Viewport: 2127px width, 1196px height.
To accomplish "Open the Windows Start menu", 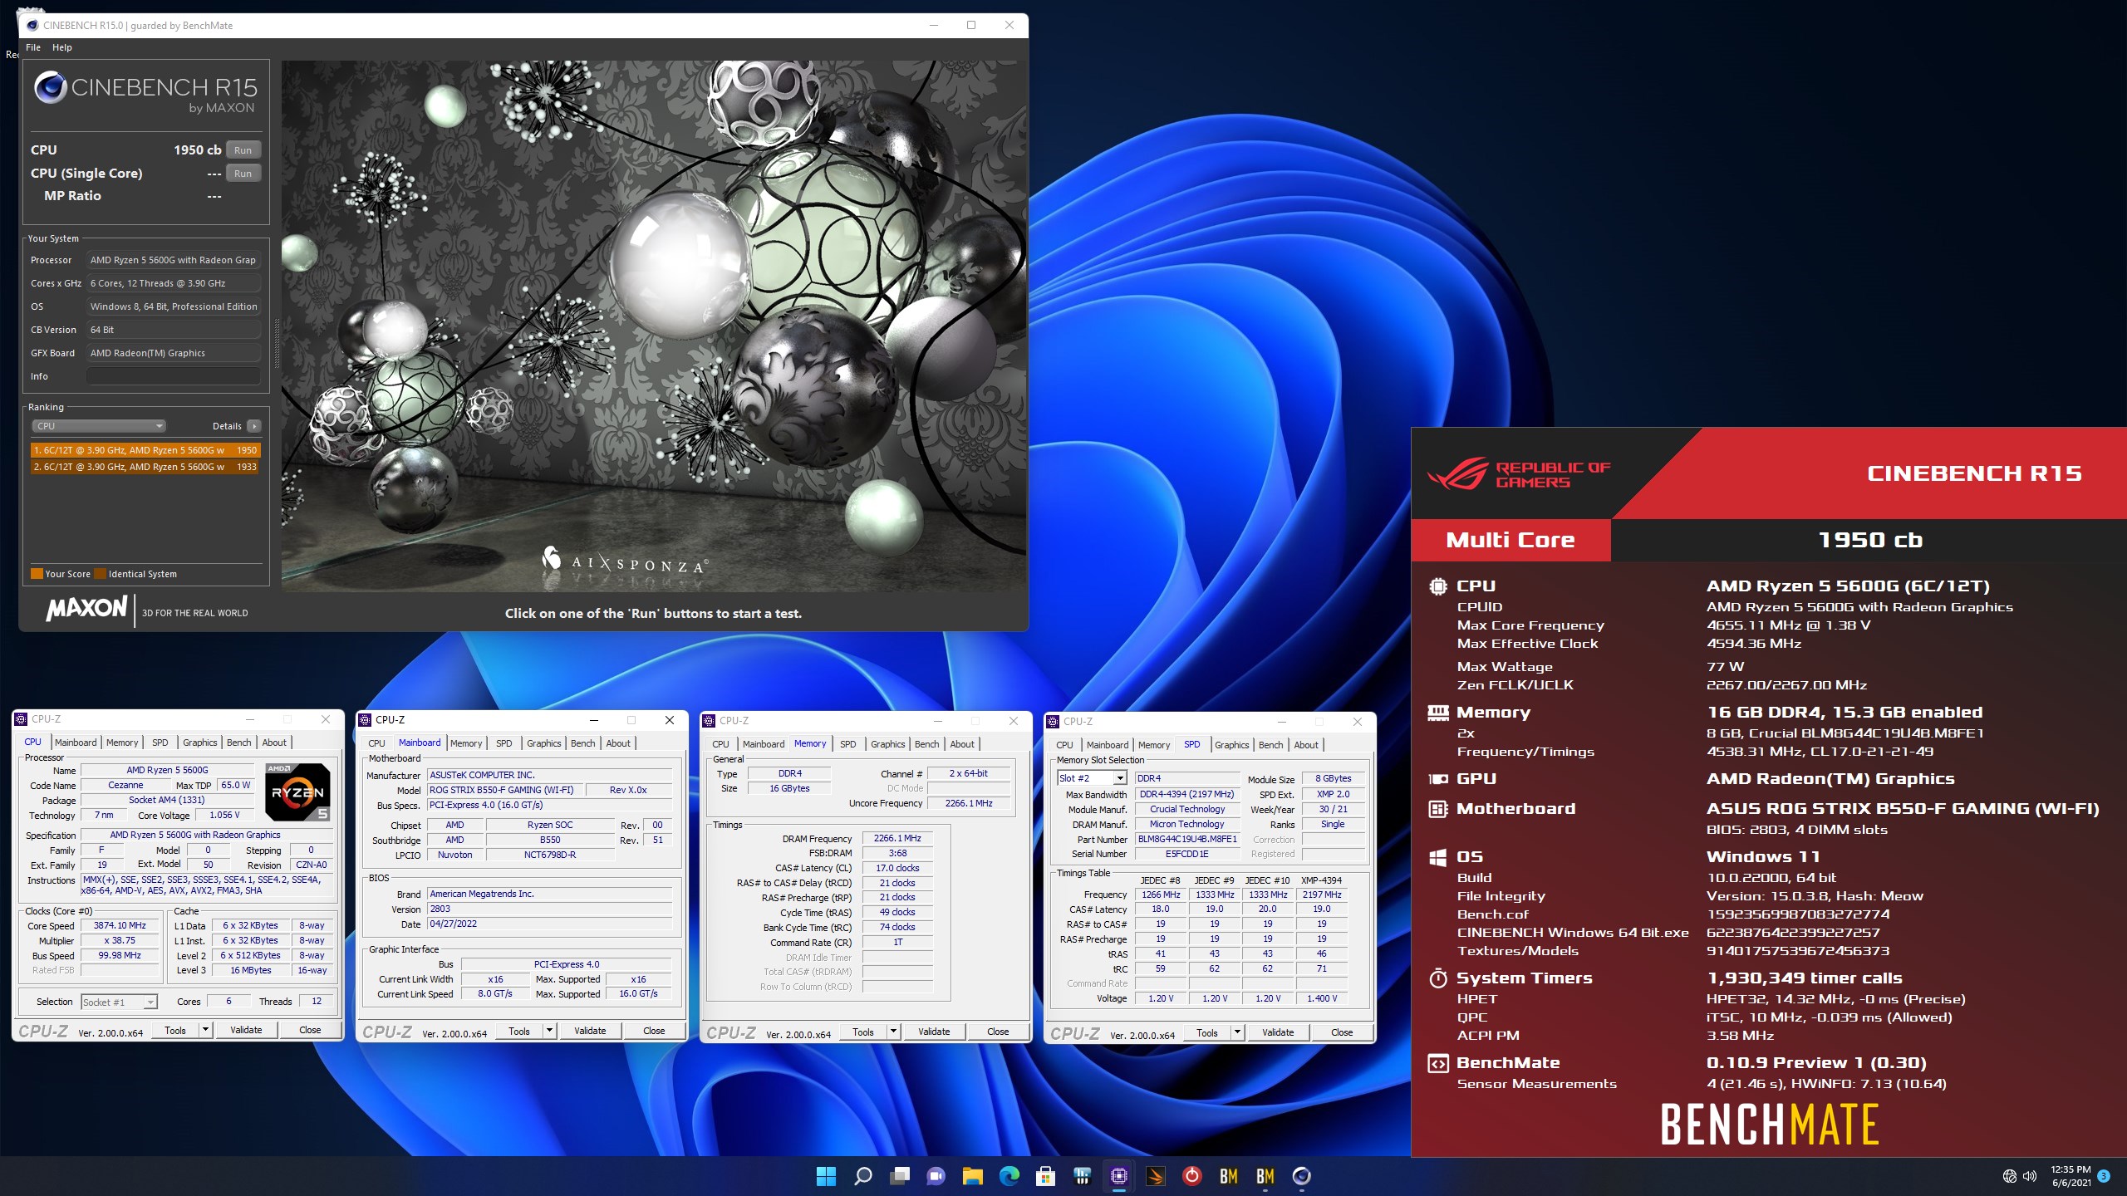I will tap(827, 1176).
